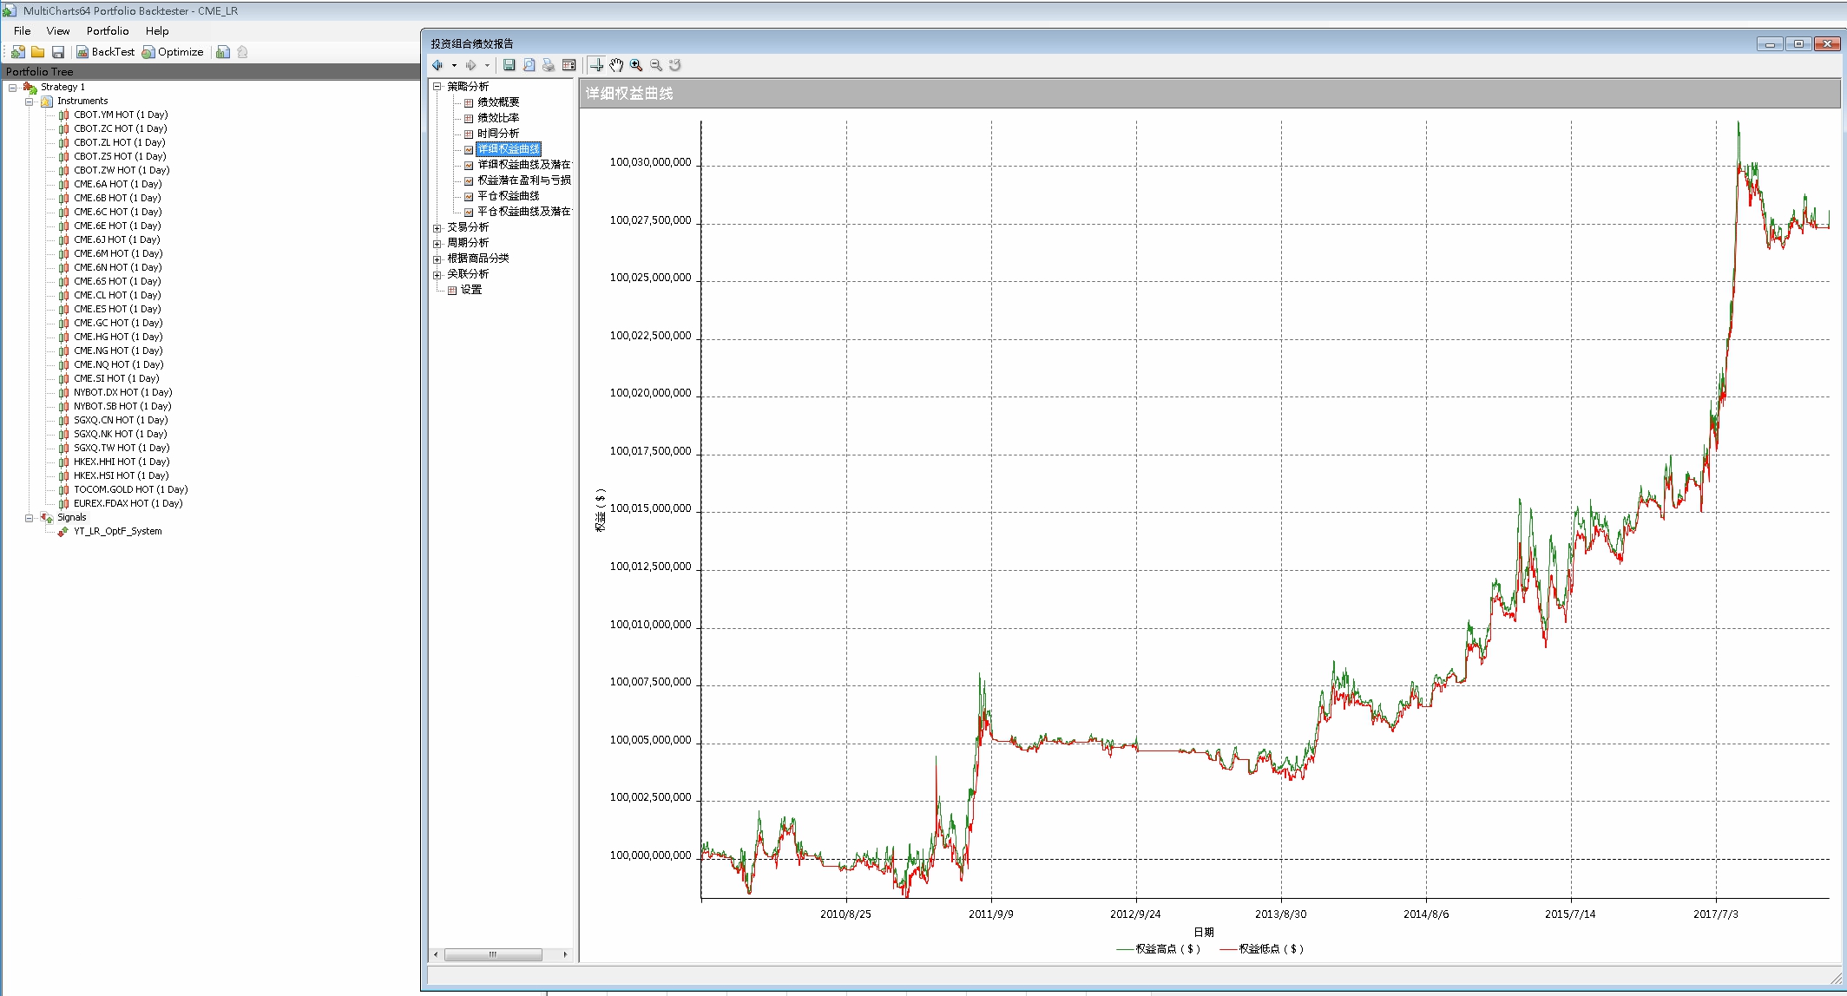
Task: Collapse the Strategy 1 tree node
Action: [x=12, y=88]
